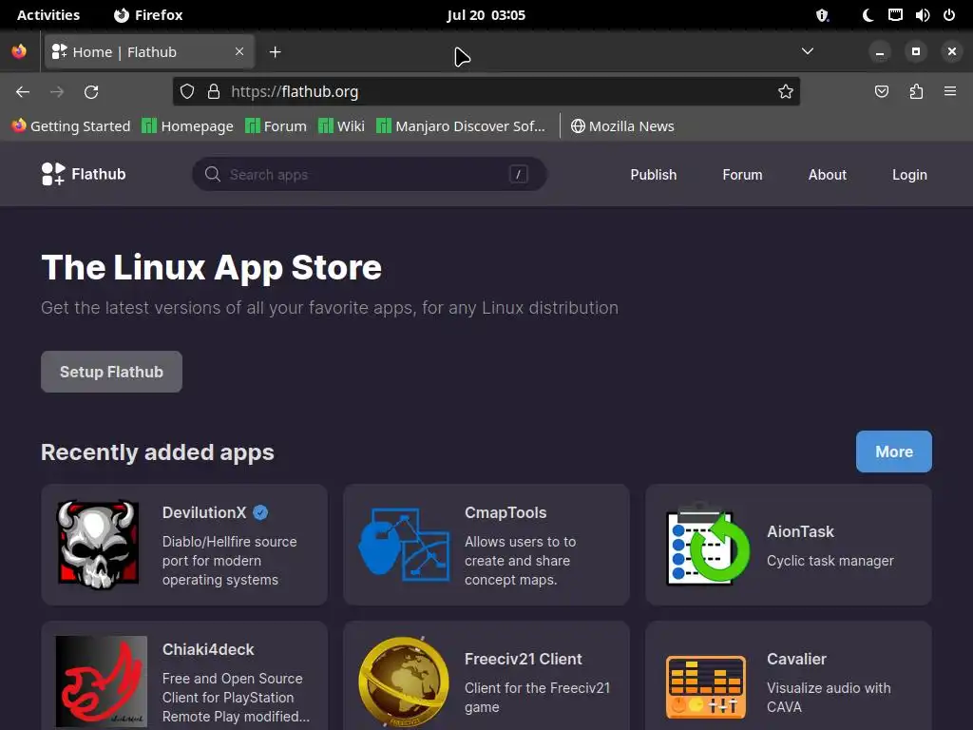Click the DevilutionX skull icon
The image size is (973, 730).
pyautogui.click(x=98, y=545)
